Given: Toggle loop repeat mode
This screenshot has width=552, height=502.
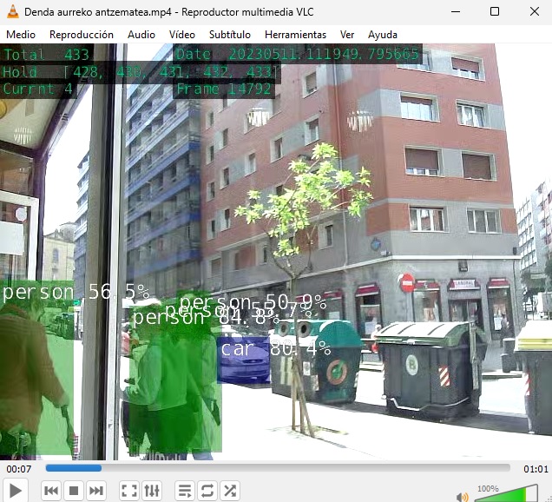Looking at the screenshot, I should pos(207,491).
